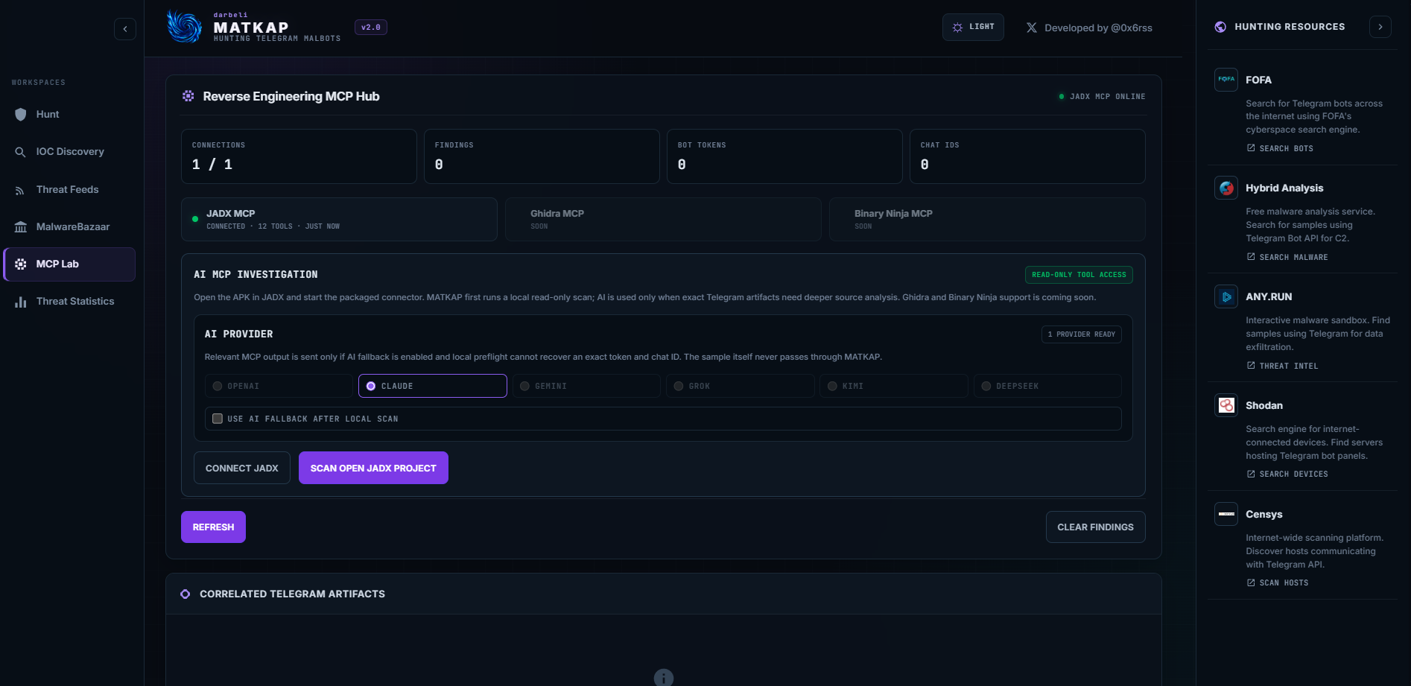Viewport: 1411px width, 686px height.
Task: Click the v2.0 version badge
Action: tap(371, 28)
